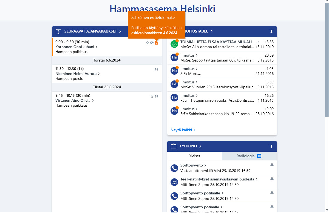The image size is (329, 213).
Task: Open Tee kelatilitykset asemavastaavan puolesta task
Action: [x=219, y=179]
